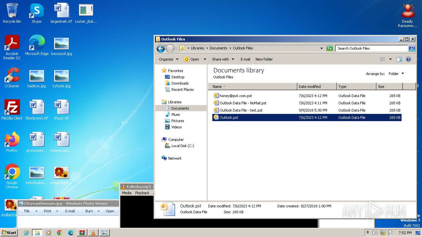The height and width of the screenshot is (237, 422).
Task: Select Outlook Data File - NoMail.pst
Action: 243,103
